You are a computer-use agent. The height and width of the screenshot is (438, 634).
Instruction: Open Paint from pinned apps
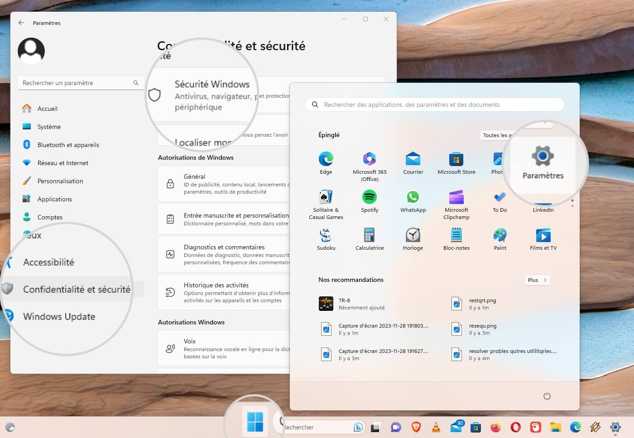500,239
